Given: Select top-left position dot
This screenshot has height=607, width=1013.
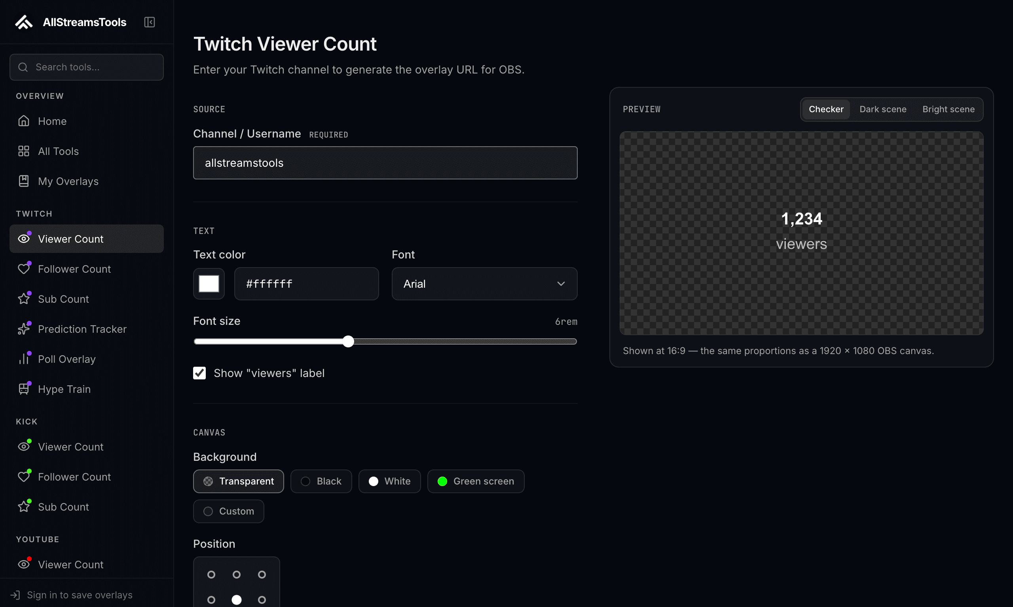Looking at the screenshot, I should pos(211,575).
